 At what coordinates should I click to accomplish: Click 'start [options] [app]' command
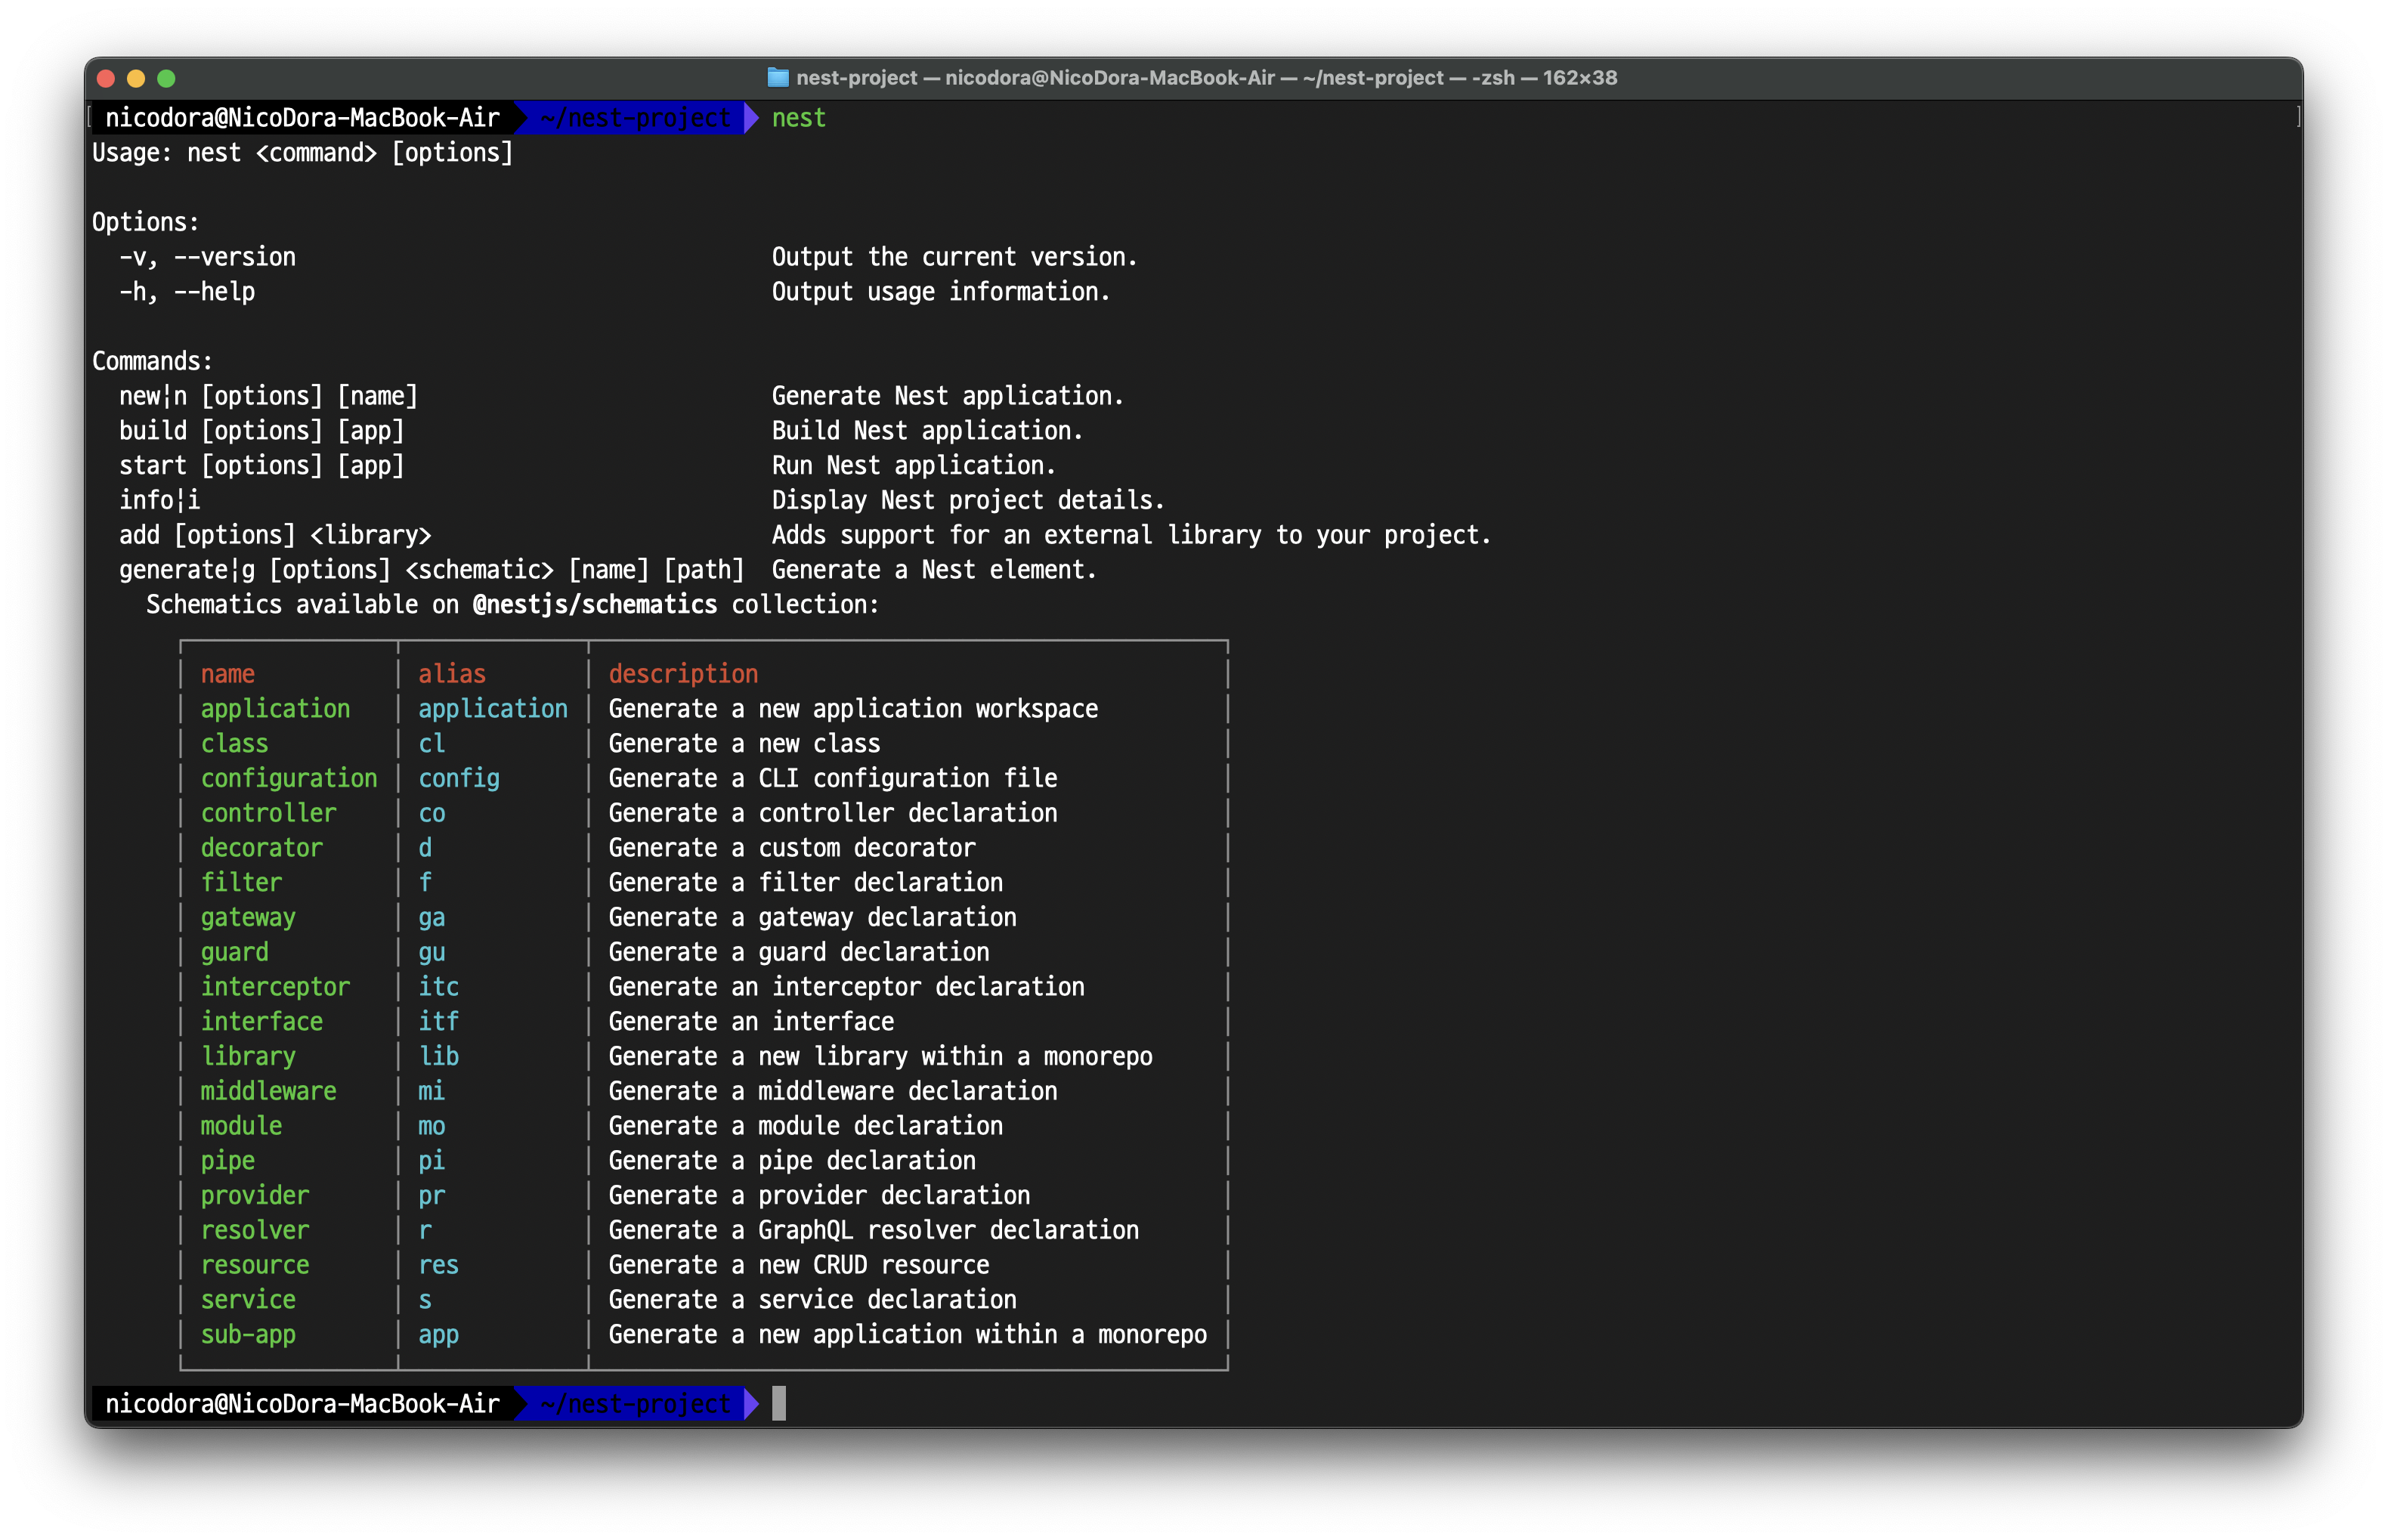(x=262, y=466)
